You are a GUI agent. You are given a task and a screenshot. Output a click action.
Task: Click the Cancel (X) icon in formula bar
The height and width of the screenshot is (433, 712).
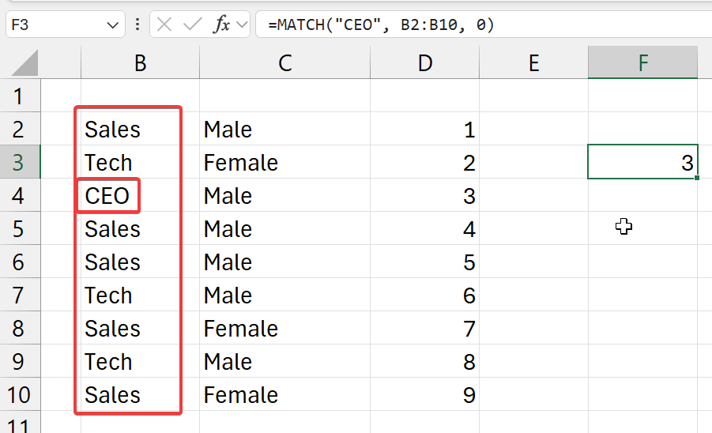(164, 24)
